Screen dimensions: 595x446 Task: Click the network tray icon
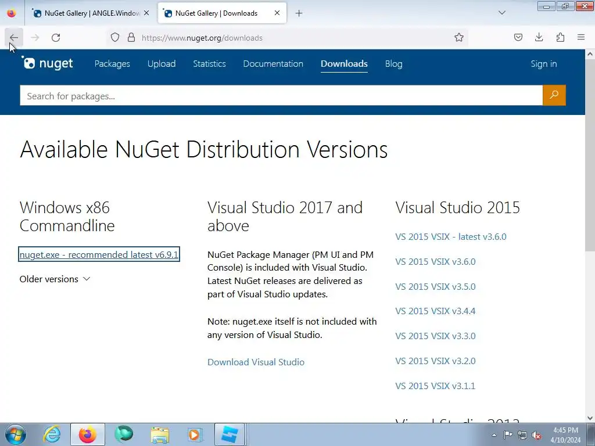click(522, 435)
